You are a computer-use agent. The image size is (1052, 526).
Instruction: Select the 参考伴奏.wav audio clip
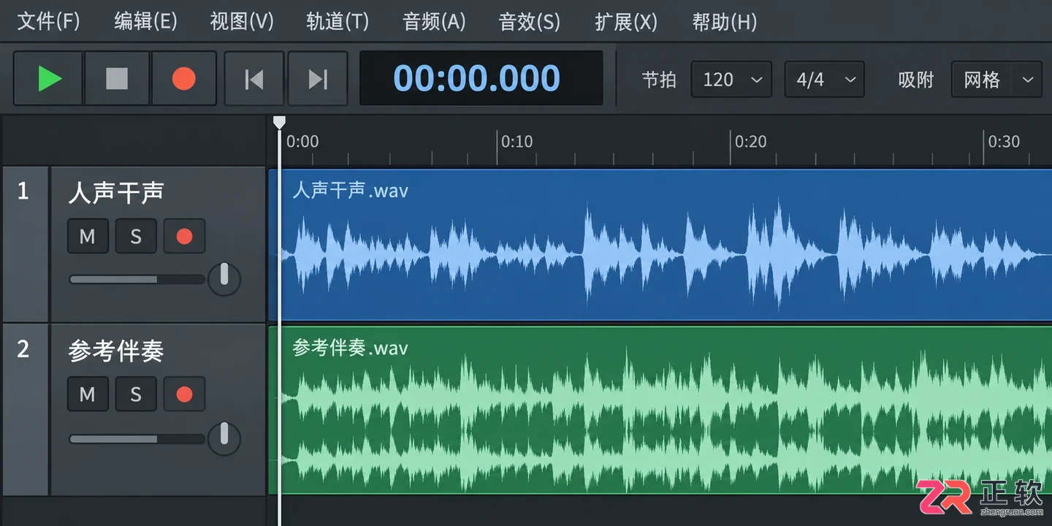click(x=660, y=410)
